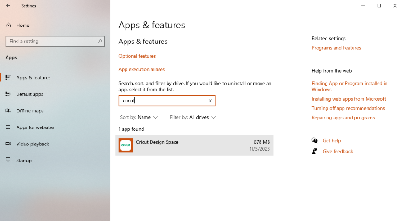Select the Video playback sidebar icon
403x221 pixels.
(8, 144)
